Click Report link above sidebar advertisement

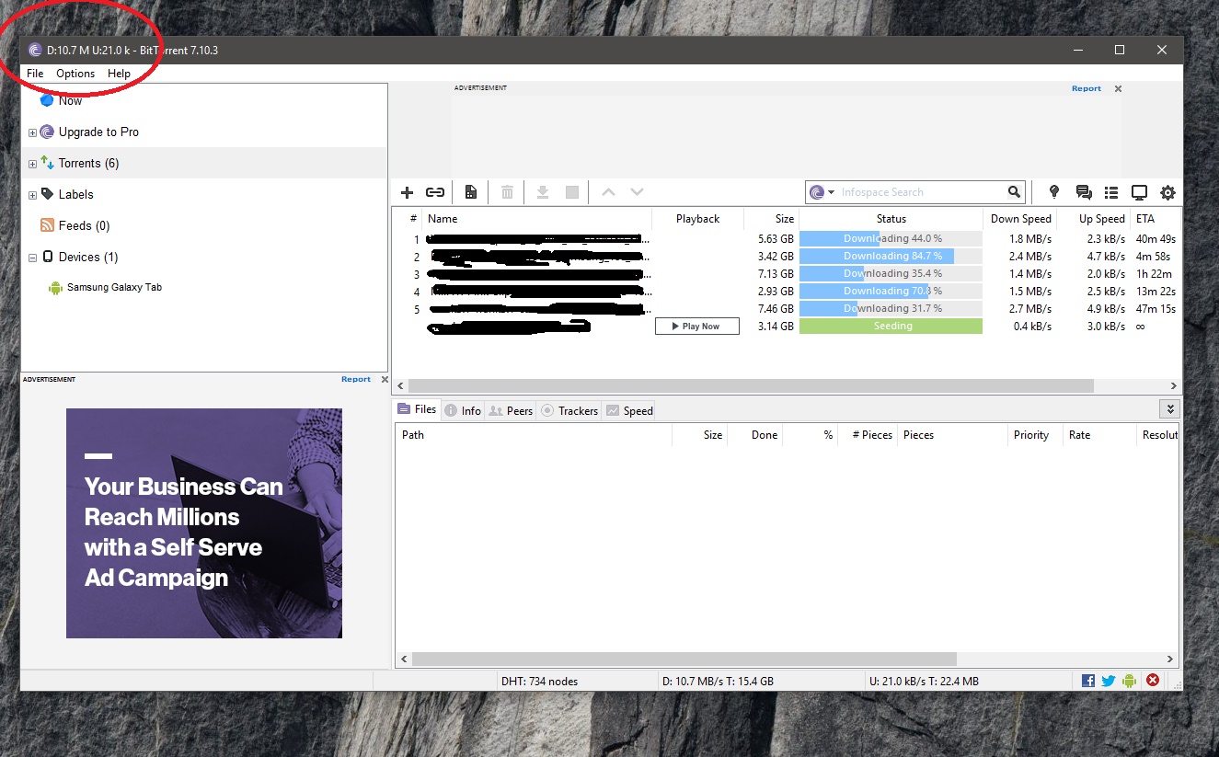click(x=356, y=379)
